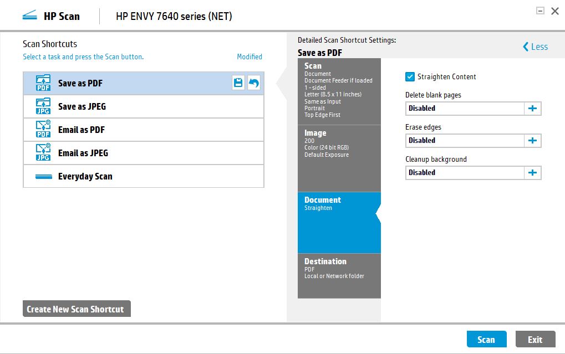Viewport: 565px width, 354px height.
Task: Uncheck the Straighten Content checkbox
Action: coord(410,76)
